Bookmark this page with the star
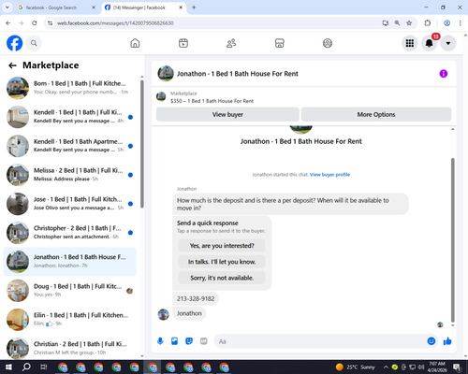Screen dimensions: 468x374 [409, 23]
